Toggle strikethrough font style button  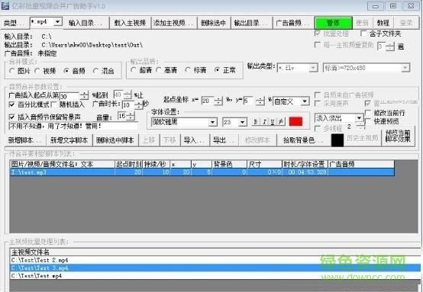(x=281, y=122)
